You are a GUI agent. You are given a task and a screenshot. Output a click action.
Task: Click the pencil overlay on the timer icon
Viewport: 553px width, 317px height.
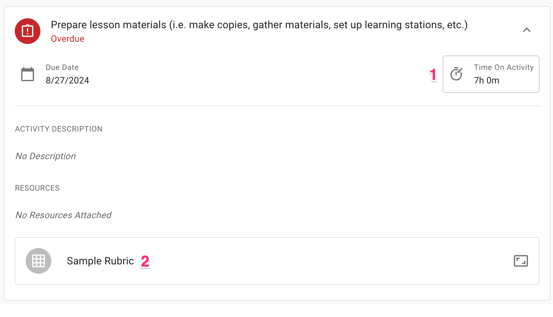(x=460, y=70)
